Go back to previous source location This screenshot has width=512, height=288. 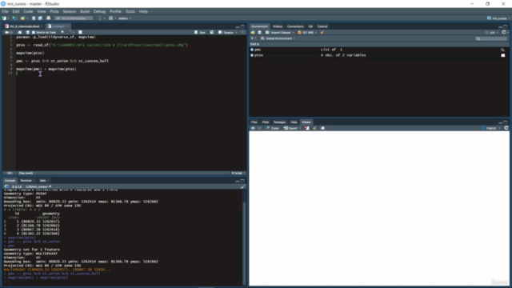6,32
